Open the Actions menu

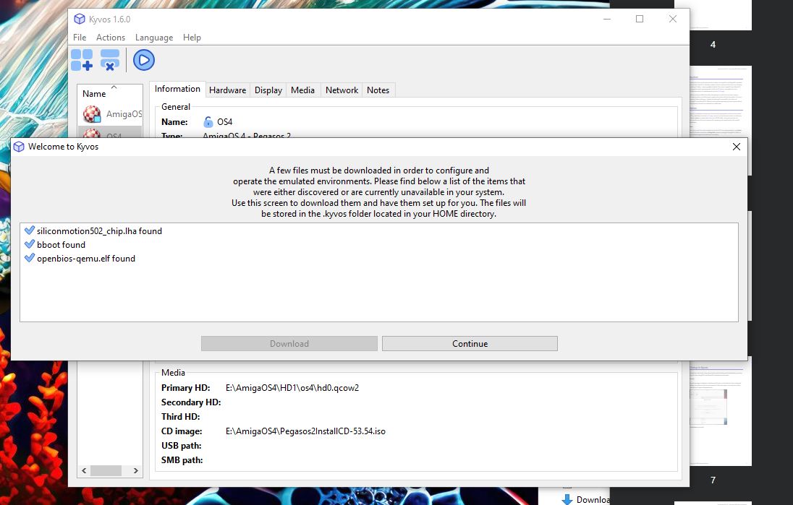coord(111,38)
